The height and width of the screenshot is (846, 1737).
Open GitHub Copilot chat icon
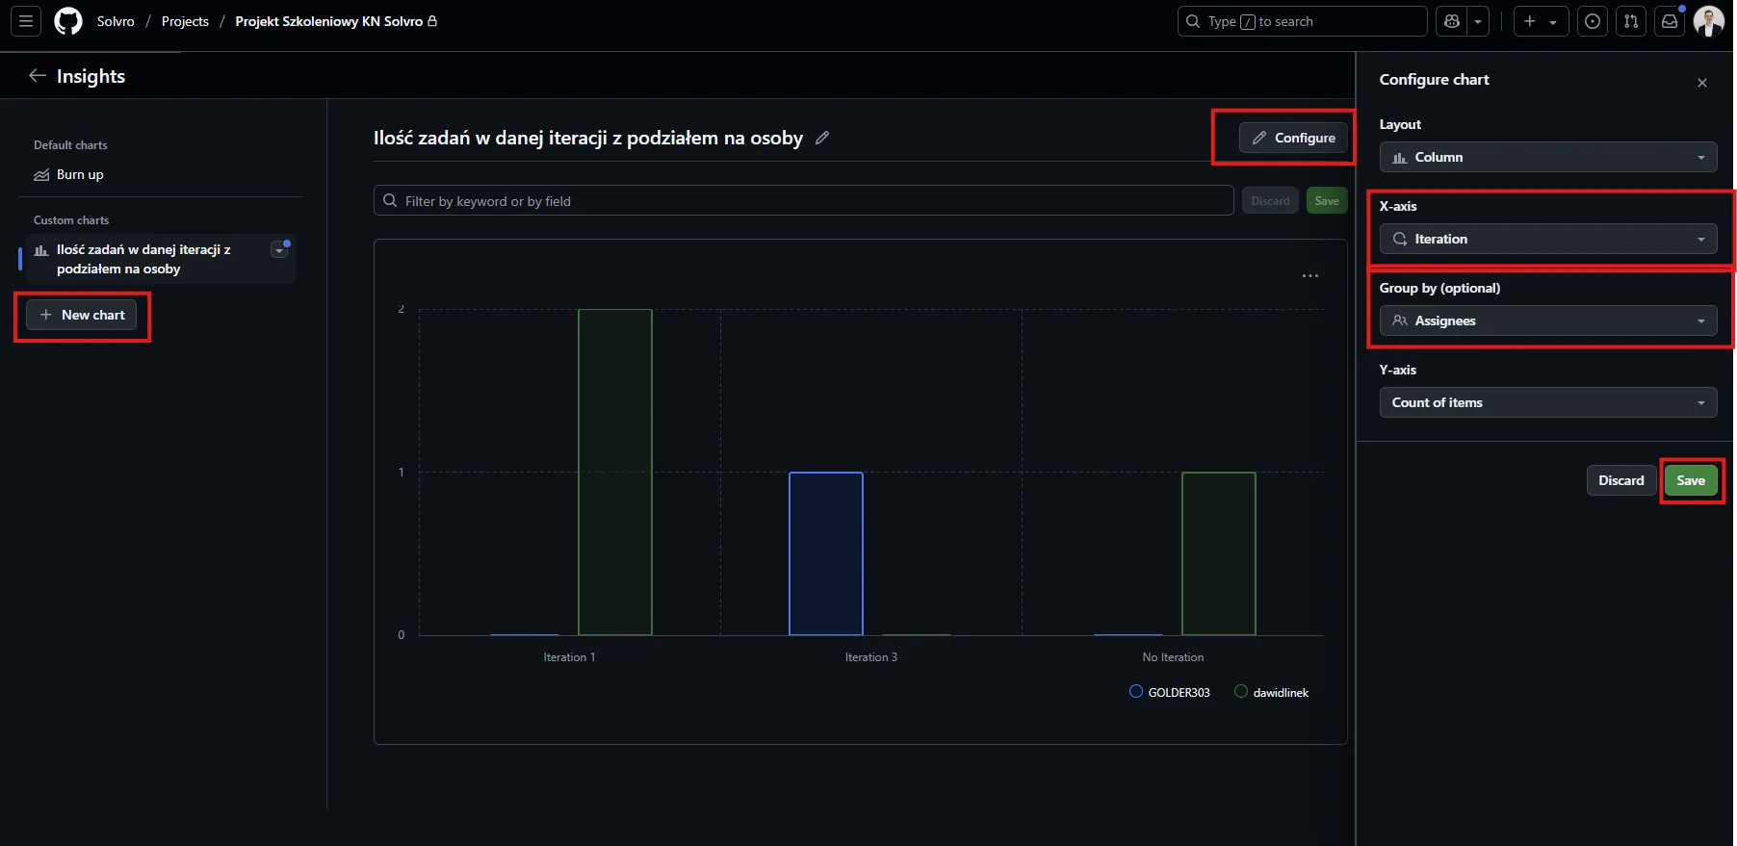coord(1452,21)
